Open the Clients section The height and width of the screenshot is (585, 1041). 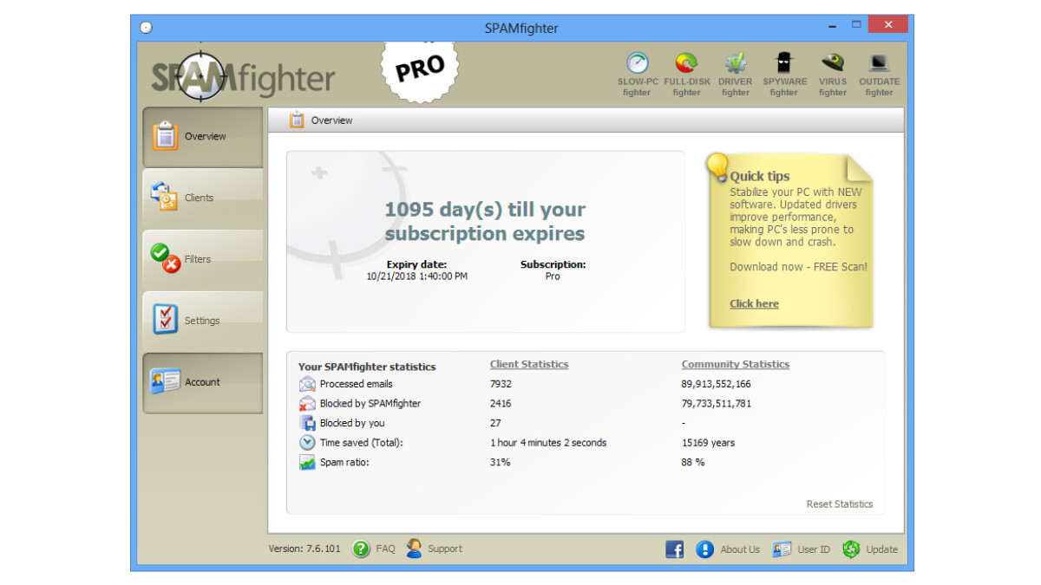203,198
